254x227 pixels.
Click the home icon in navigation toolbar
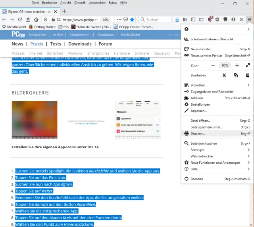pos(36,19)
